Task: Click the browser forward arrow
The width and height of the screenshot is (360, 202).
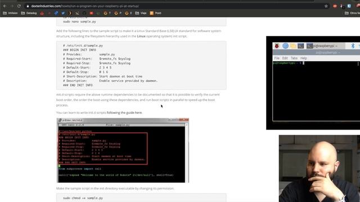Action: (12, 6)
